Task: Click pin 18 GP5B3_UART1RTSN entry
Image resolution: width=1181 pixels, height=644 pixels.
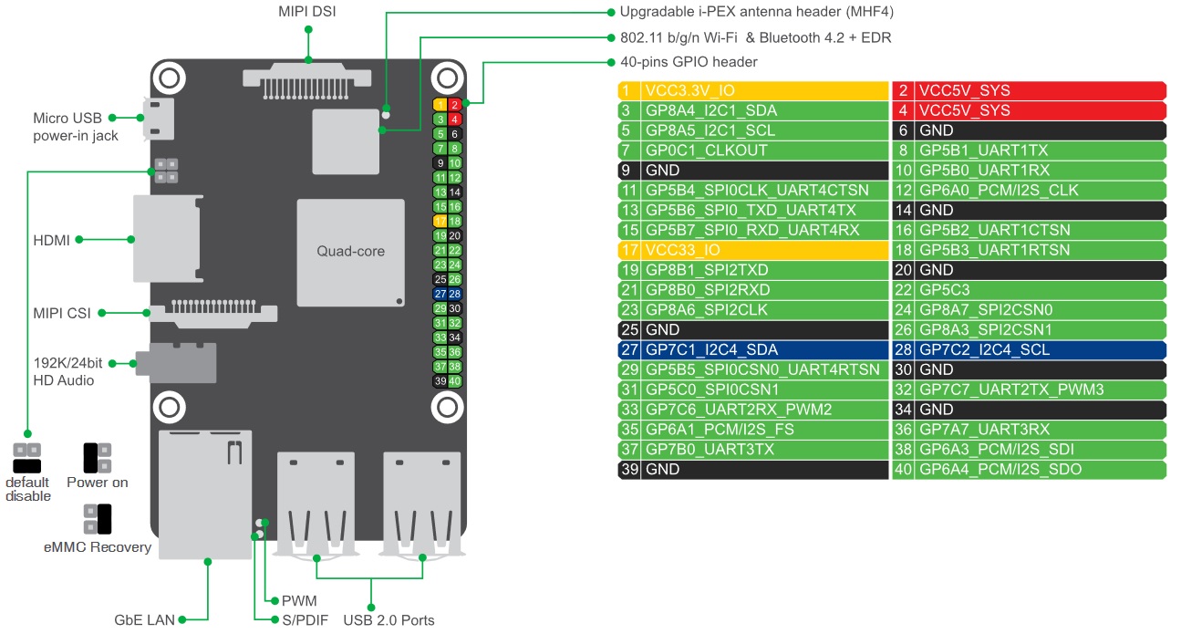Action: tap(1030, 250)
